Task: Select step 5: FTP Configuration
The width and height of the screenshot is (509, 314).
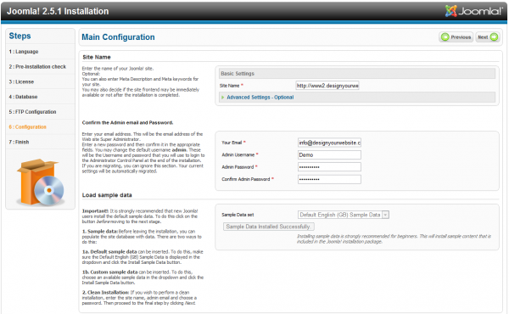Action: pyautogui.click(x=32, y=112)
